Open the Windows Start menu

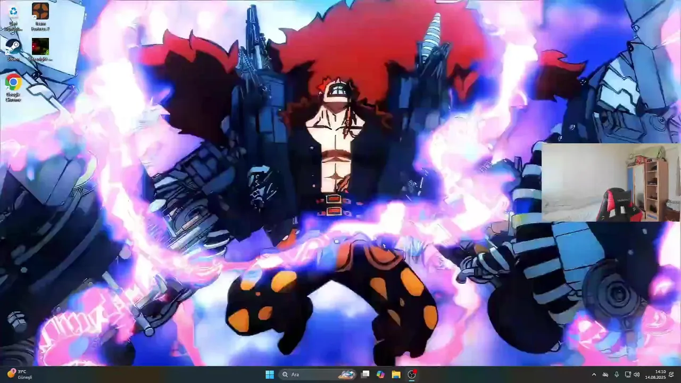pyautogui.click(x=270, y=374)
